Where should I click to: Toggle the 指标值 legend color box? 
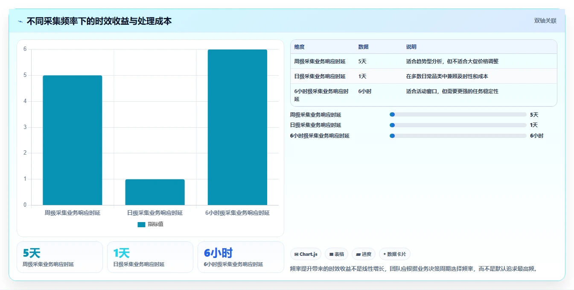pos(141,224)
